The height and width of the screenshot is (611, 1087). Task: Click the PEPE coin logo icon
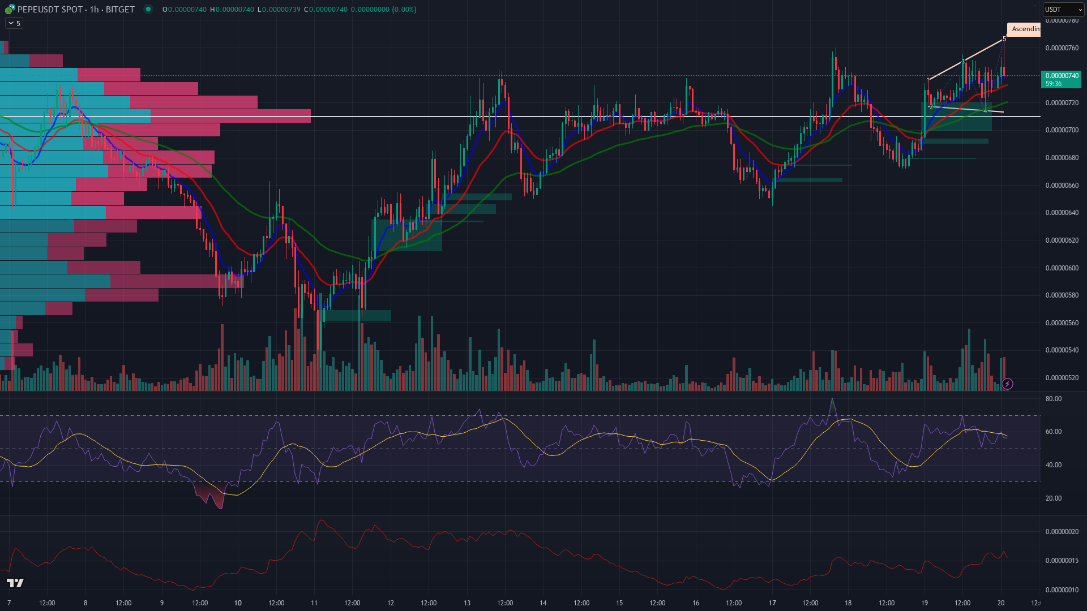point(10,10)
